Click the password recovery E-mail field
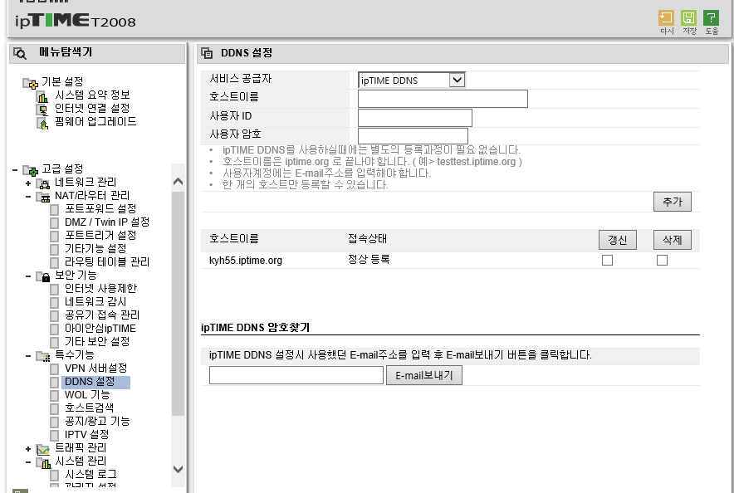 click(x=296, y=375)
